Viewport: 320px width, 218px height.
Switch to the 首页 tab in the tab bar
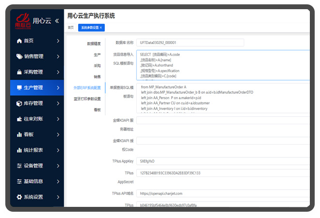point(71,28)
